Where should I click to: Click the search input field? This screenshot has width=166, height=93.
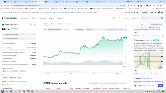coord(152,18)
